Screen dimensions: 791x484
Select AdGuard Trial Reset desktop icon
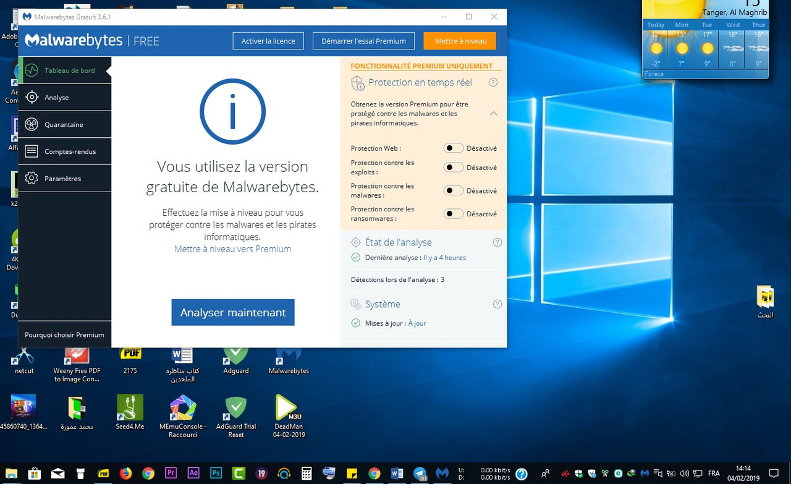coord(236,417)
